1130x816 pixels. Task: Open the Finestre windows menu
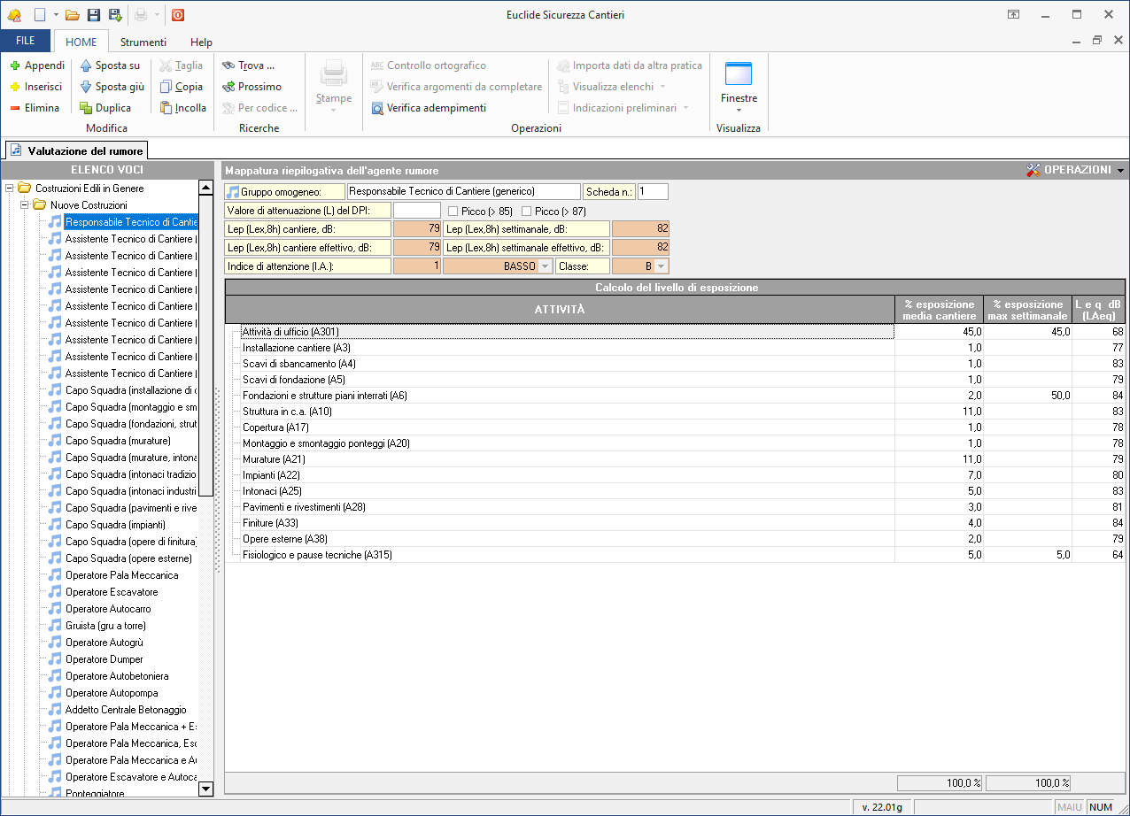click(739, 88)
